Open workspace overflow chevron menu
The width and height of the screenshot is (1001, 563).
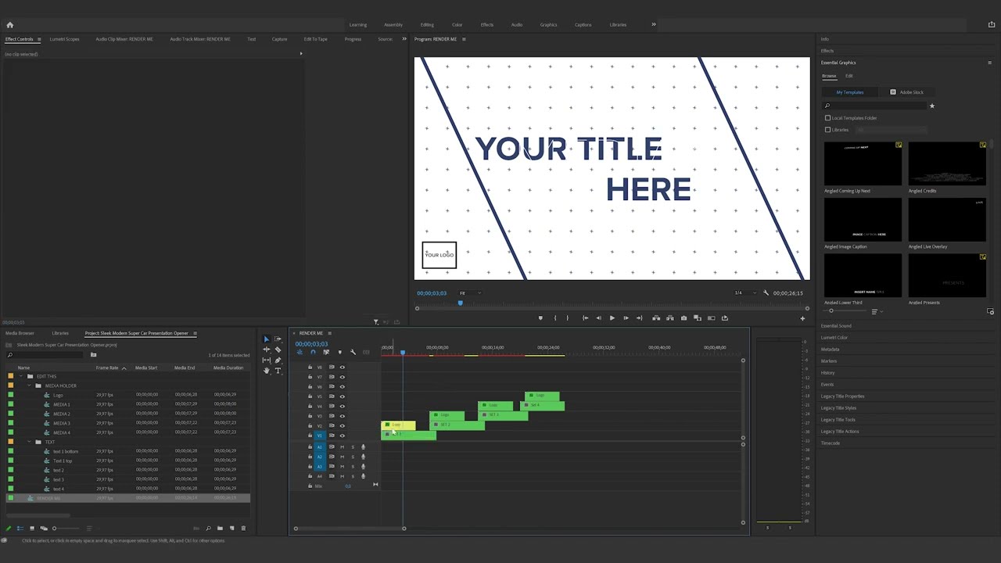point(654,24)
